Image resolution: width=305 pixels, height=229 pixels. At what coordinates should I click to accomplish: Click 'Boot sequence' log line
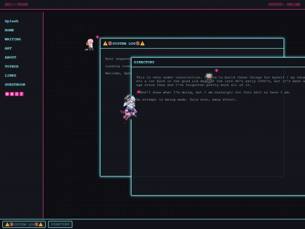click(118, 59)
